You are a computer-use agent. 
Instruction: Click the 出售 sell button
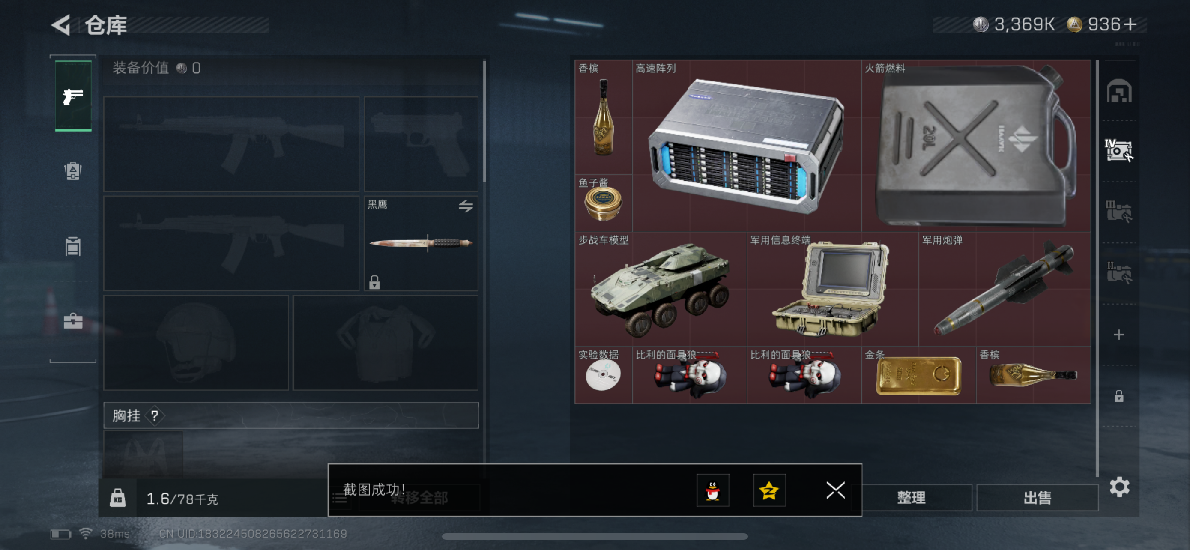[x=1037, y=497]
